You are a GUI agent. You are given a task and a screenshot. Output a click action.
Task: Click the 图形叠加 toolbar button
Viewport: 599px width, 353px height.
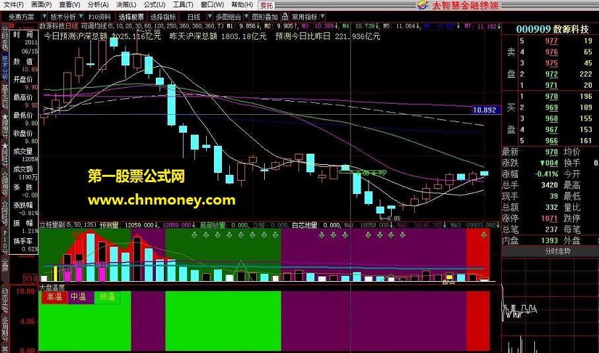coord(265,17)
